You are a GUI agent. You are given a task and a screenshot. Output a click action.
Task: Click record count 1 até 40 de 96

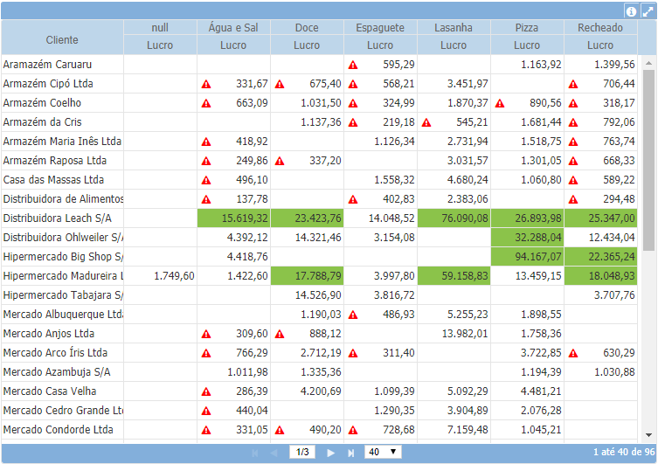pyautogui.click(x=624, y=453)
